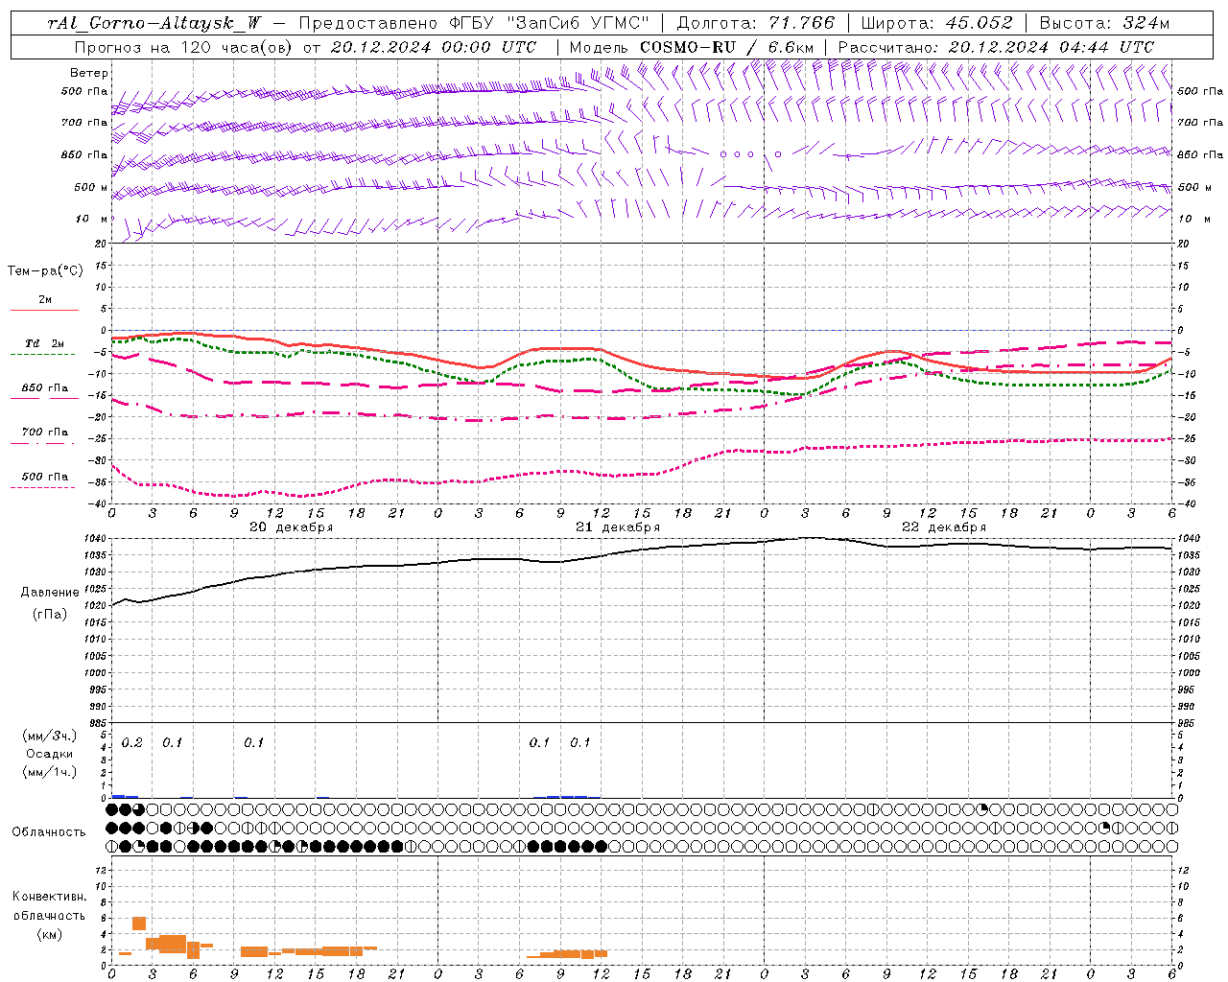Select the model label COSMO-RU / 6.6км
Image resolution: width=1228 pixels, height=982 pixels.
point(726,47)
